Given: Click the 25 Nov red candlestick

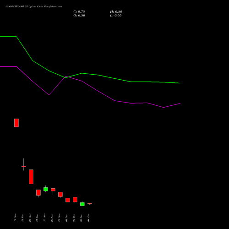Looking at the screenshot, I should coord(38,193).
